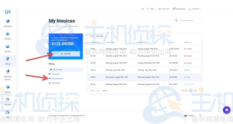Open the Domains sidebar section

pos(8,36)
